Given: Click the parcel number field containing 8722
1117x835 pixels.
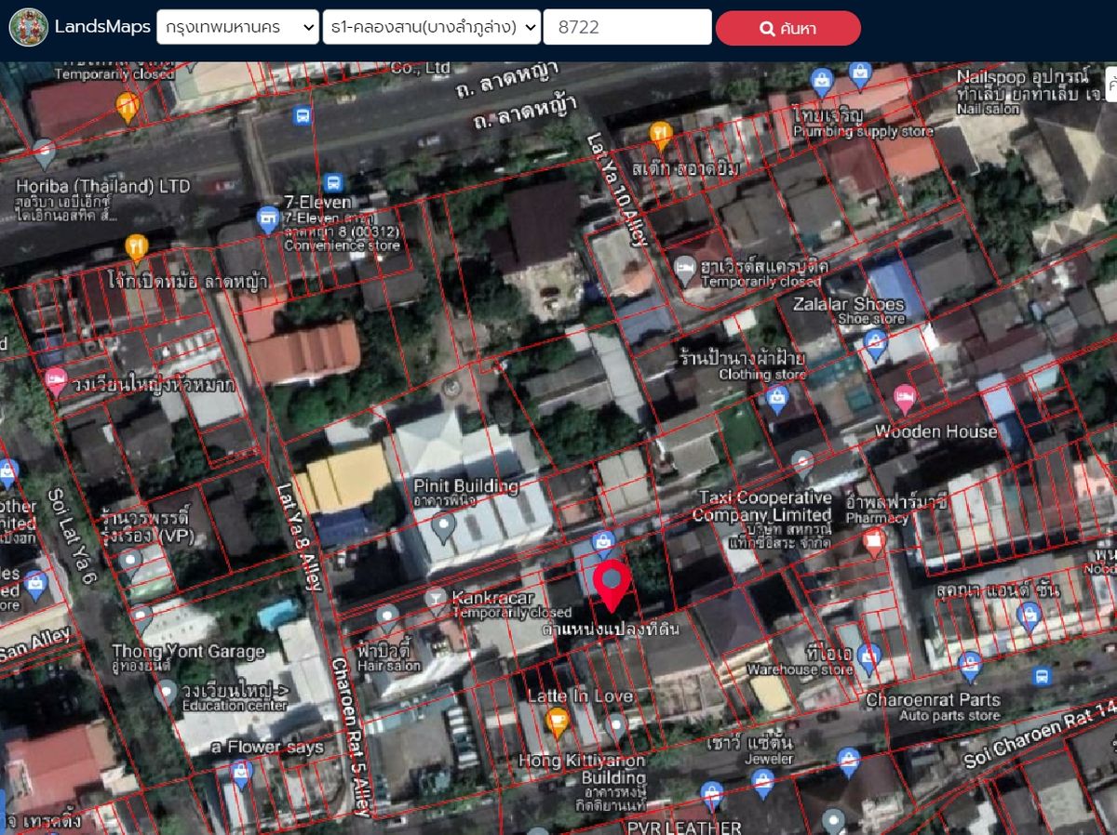Looking at the screenshot, I should click(627, 27).
